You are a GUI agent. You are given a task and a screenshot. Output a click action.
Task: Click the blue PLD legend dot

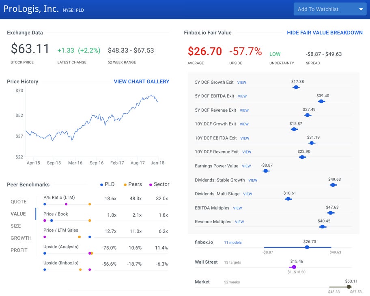[x=101, y=185]
